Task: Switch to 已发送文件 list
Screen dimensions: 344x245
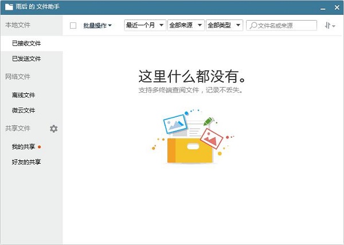Action: click(26, 58)
